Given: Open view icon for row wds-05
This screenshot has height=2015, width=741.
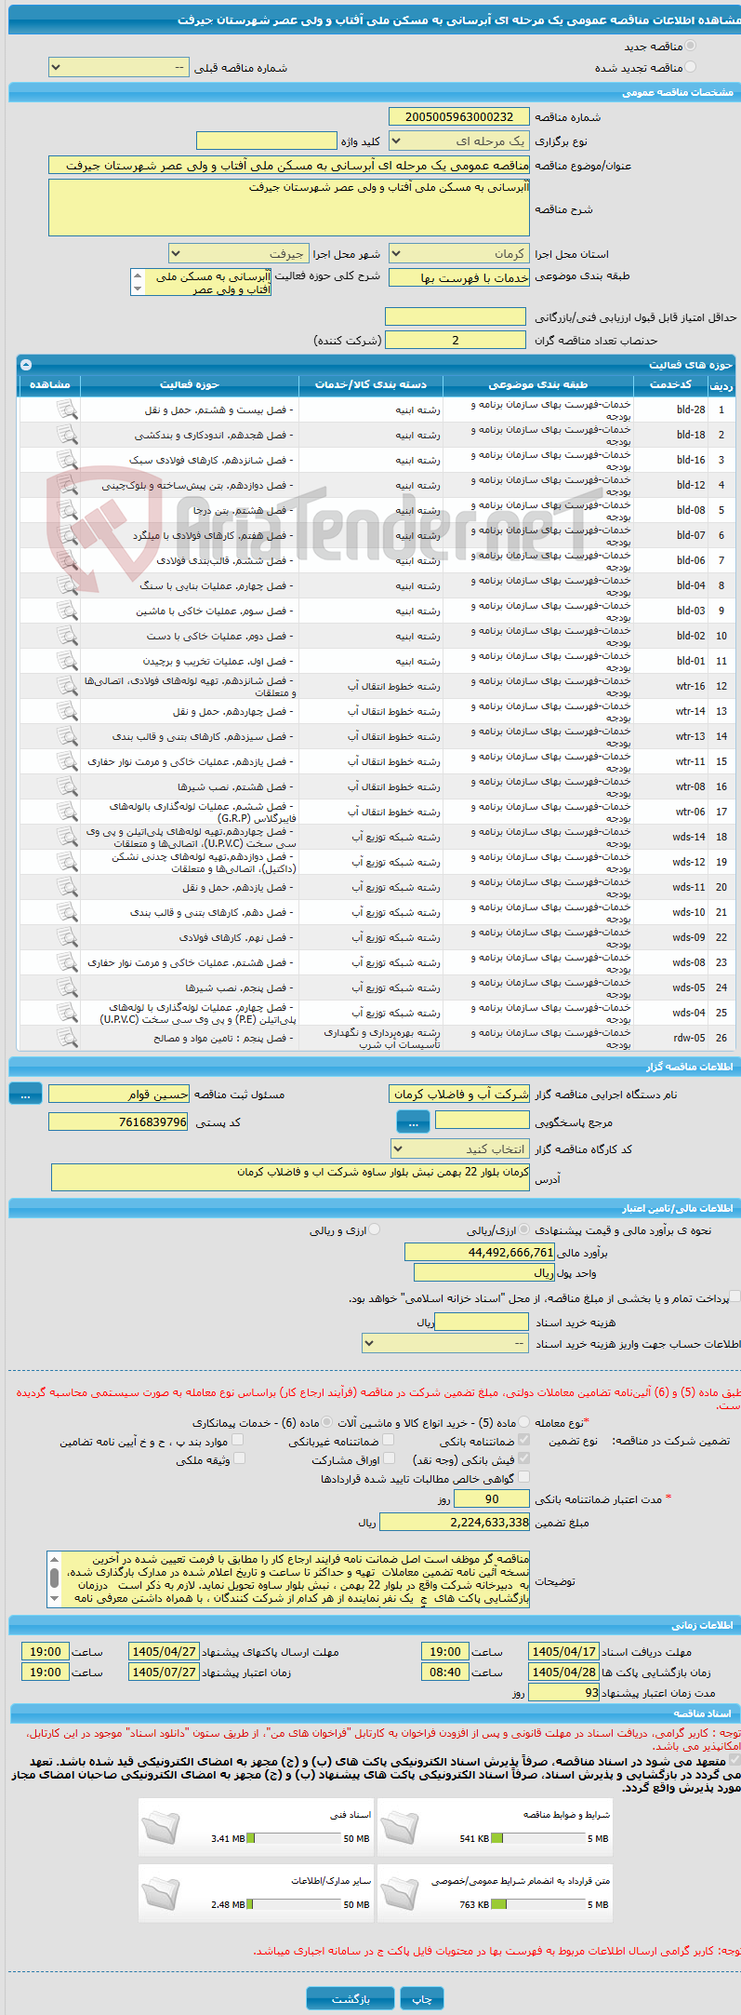Looking at the screenshot, I should [67, 987].
